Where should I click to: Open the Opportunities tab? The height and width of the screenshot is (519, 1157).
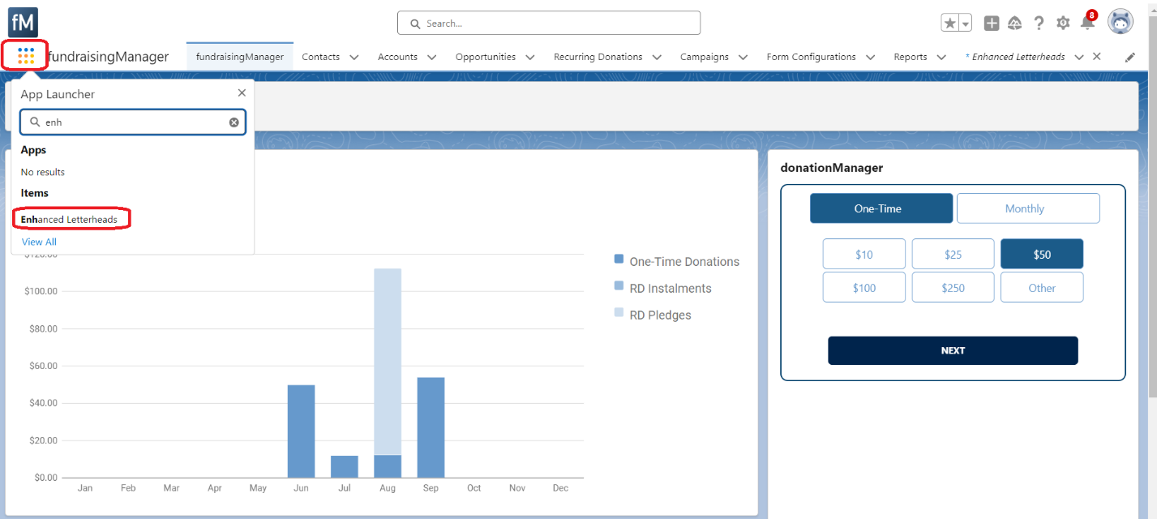click(486, 57)
